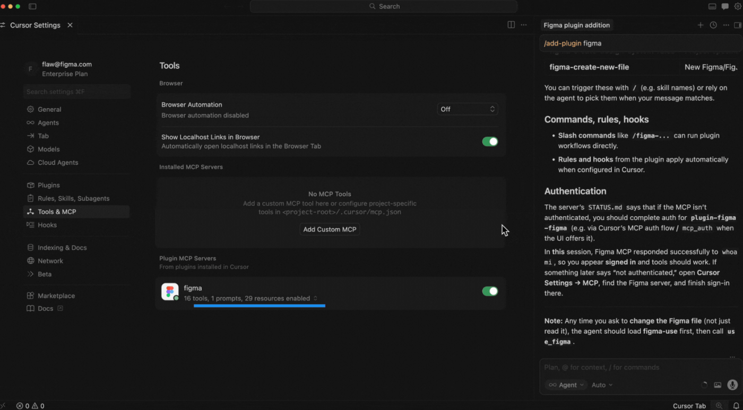
Task: Click the figma plugin logo icon
Action: pos(170,292)
